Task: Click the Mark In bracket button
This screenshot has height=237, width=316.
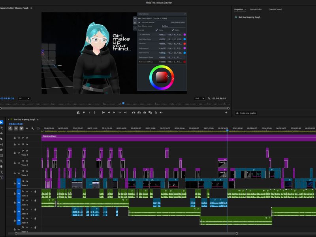Action: pyautogui.click(x=90, y=113)
